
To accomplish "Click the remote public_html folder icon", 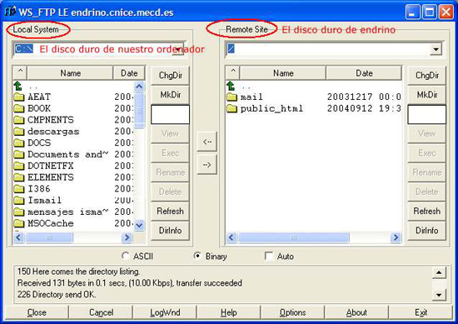I will pyautogui.click(x=232, y=108).
